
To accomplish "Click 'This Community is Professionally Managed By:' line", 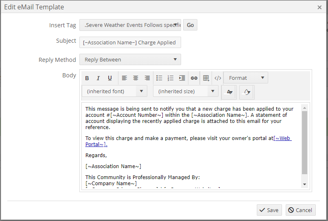I will pyautogui.click(x=142, y=177).
